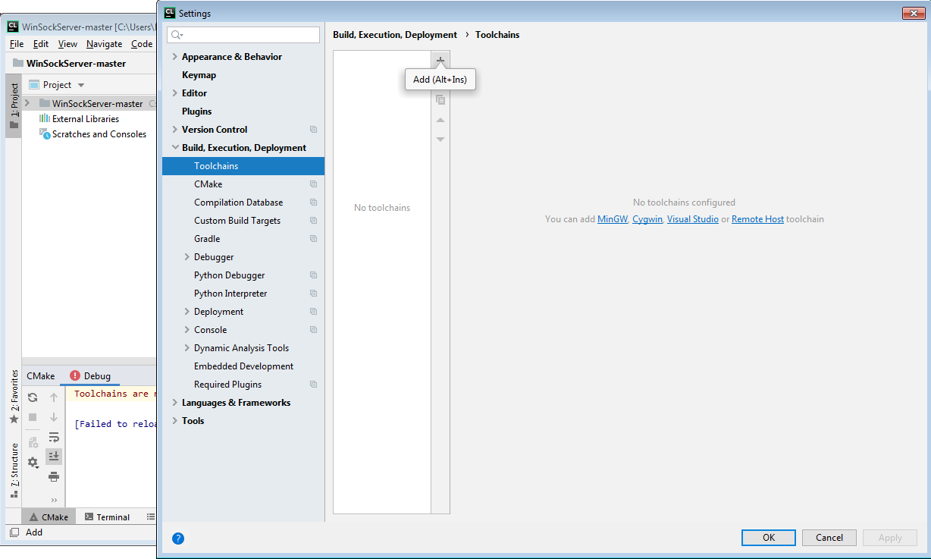Viewport: 931px width, 559px height.
Task: Toggle the soft-wrap icon in CMake panel
Action: tap(54, 437)
